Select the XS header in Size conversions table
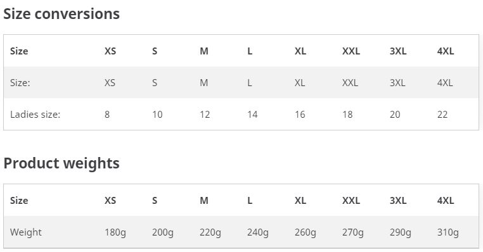 [x=110, y=51]
